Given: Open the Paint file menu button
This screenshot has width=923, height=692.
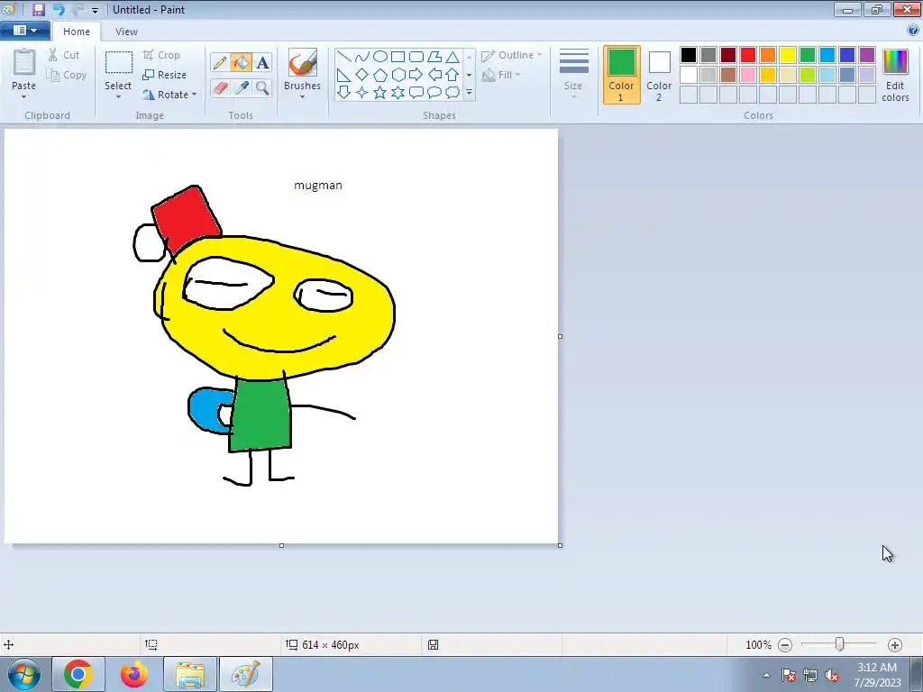Looking at the screenshot, I should pos(24,31).
